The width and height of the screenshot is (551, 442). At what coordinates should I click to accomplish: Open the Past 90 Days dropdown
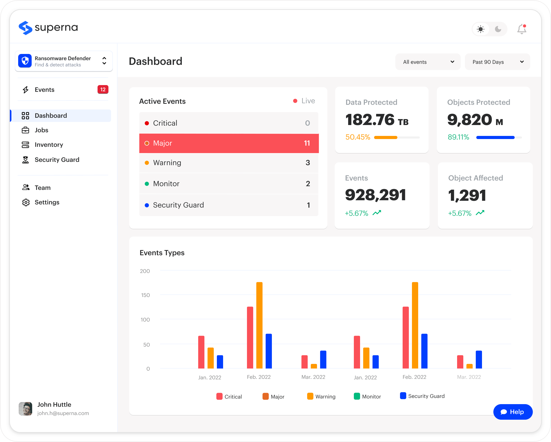click(x=497, y=62)
